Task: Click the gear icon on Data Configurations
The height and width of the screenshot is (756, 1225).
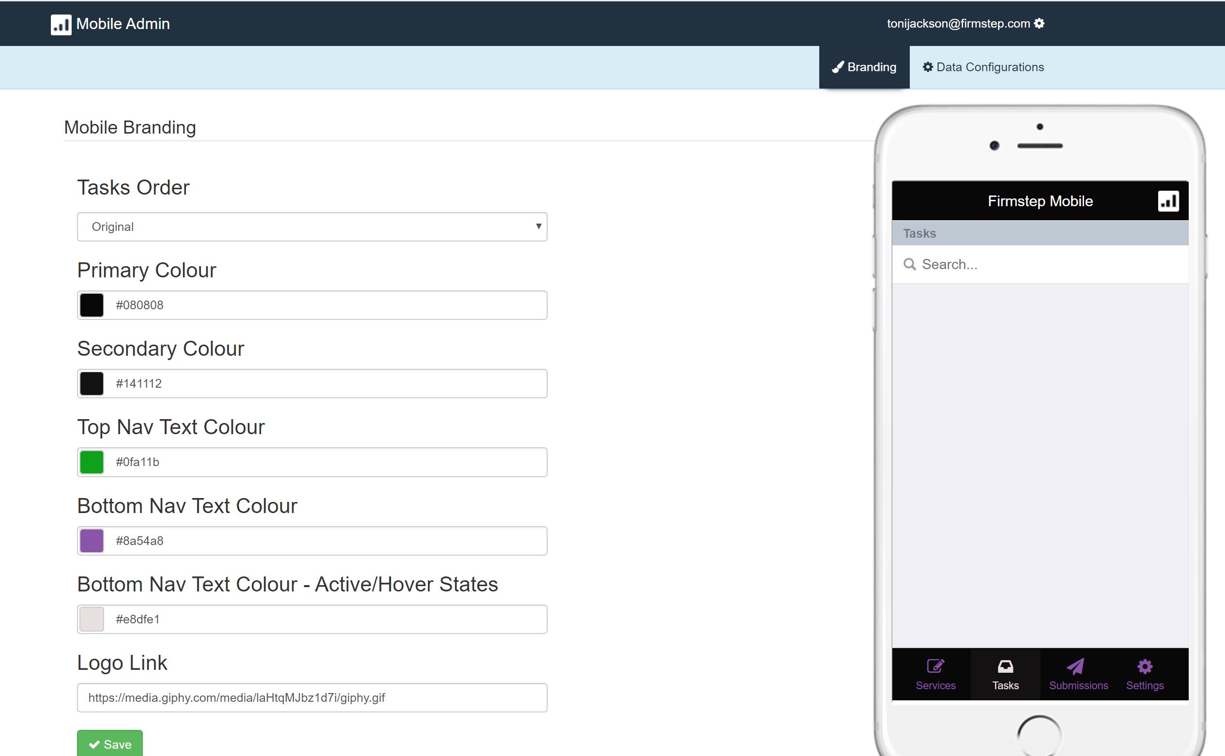Action: (928, 67)
